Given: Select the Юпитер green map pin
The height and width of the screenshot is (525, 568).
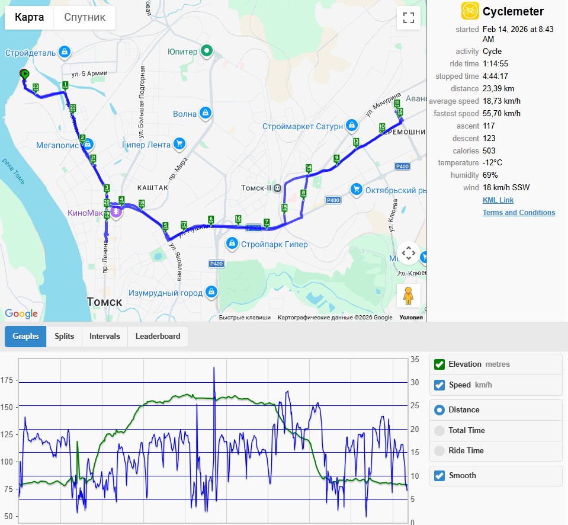Looking at the screenshot, I should click(x=207, y=50).
